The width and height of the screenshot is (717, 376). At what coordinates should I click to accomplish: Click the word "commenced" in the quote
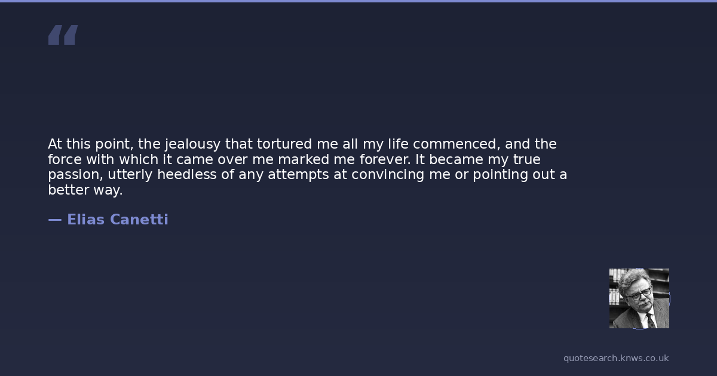(455, 144)
